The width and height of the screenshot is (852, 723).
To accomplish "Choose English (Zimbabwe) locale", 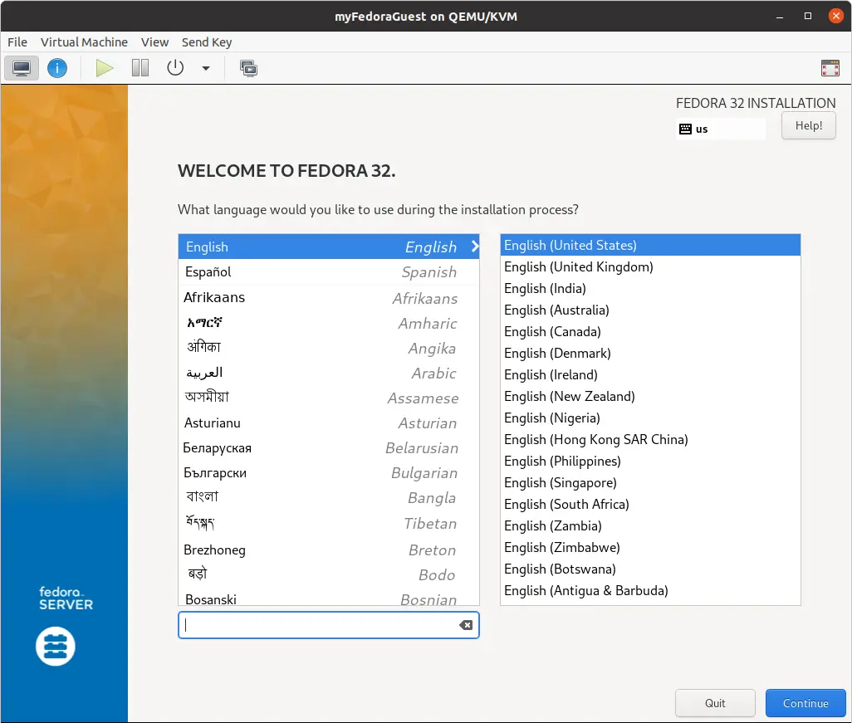I will pyautogui.click(x=650, y=548).
